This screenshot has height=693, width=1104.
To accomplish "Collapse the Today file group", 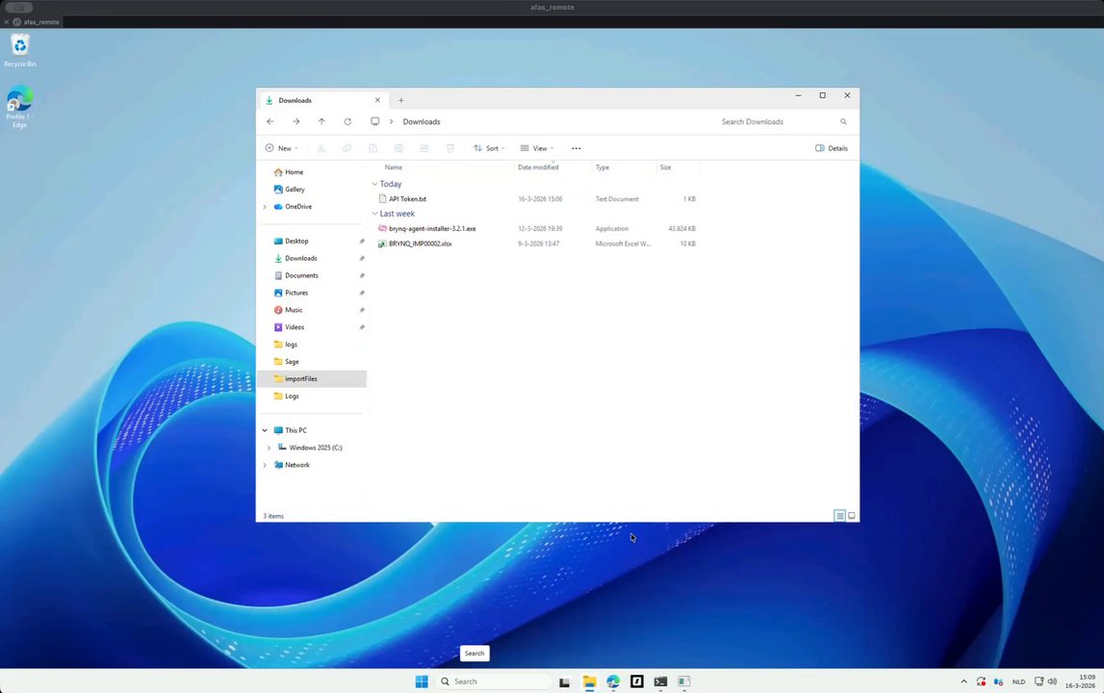I will coord(374,184).
